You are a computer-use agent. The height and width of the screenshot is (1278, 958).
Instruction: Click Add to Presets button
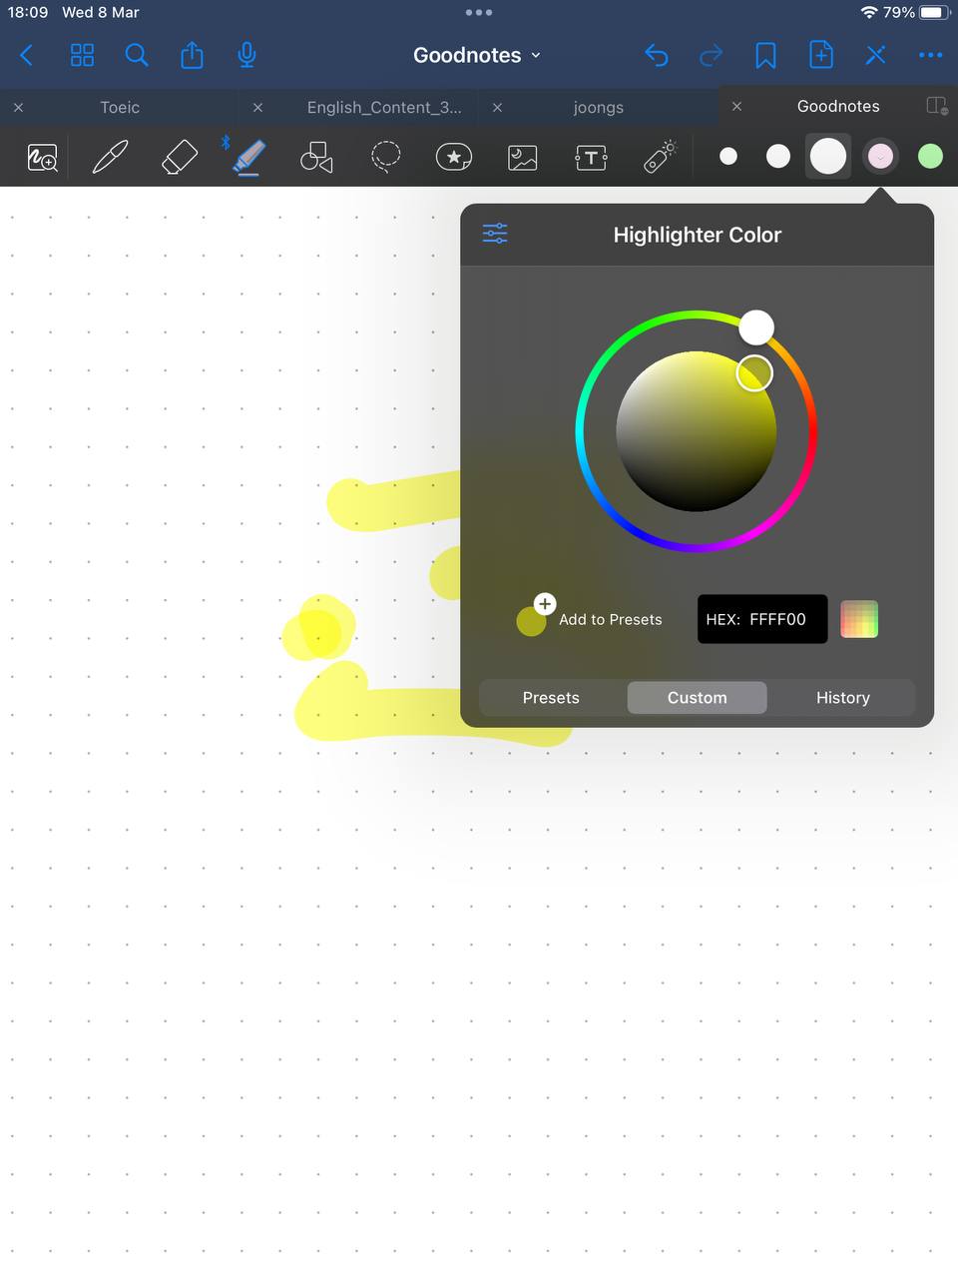click(x=591, y=619)
